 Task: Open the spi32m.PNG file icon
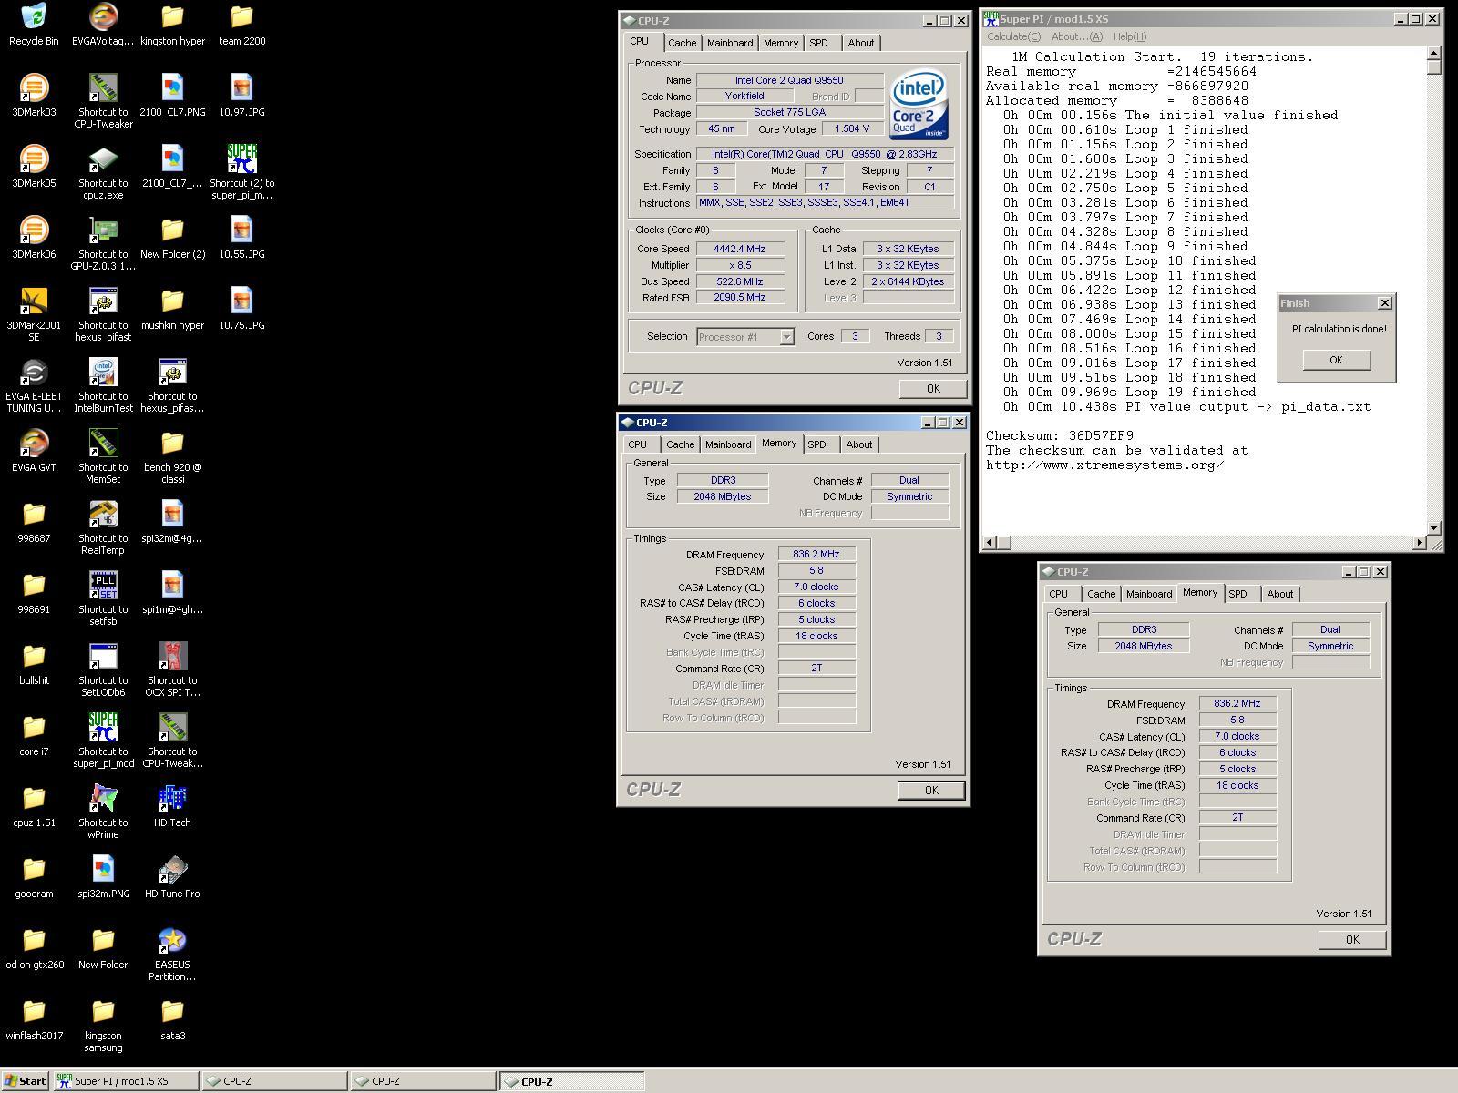pos(103,877)
